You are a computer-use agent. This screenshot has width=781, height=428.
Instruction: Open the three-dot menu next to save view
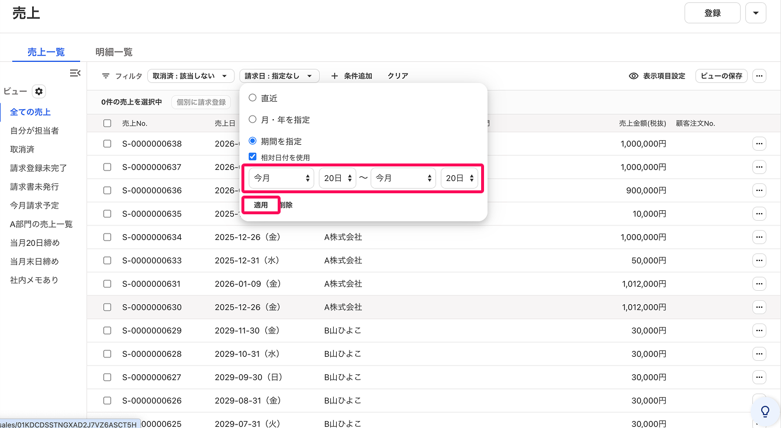759,76
